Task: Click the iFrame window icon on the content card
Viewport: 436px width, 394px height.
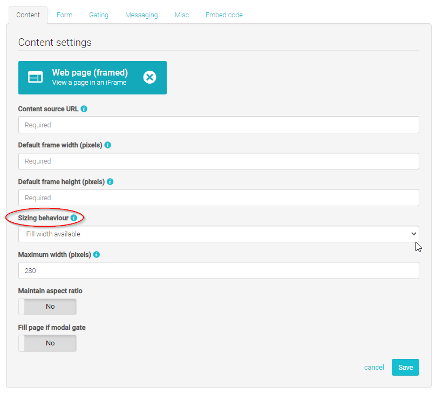Action: point(35,77)
